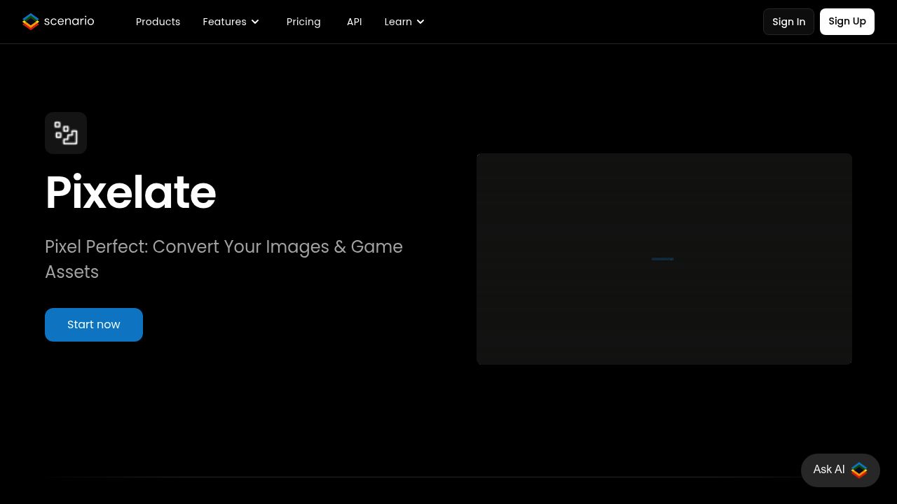The image size is (897, 504).
Task: Expand the Features chevron
Action: (255, 22)
